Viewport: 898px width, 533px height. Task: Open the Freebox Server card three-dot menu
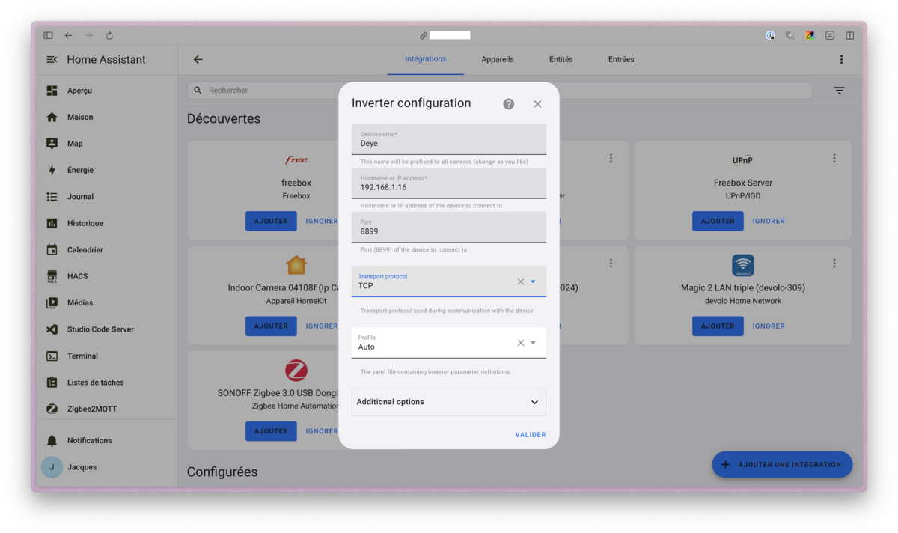pos(834,159)
